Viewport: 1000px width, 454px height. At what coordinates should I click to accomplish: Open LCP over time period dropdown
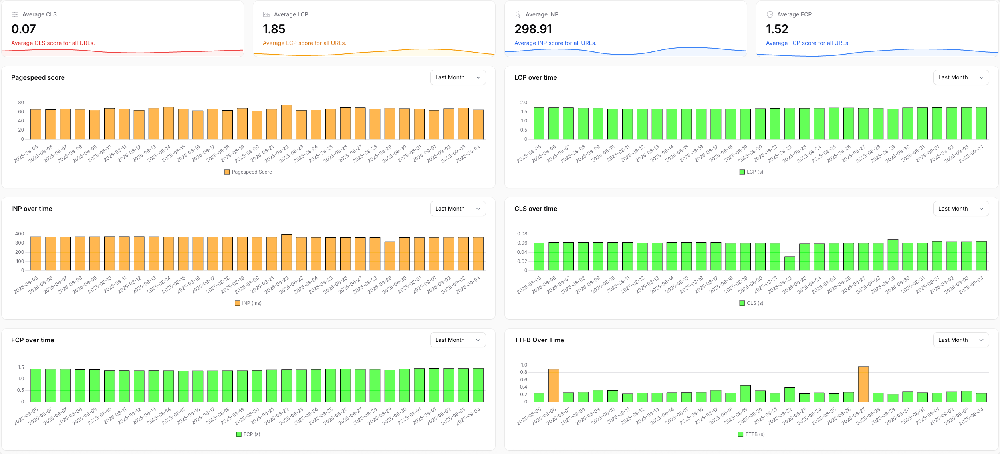point(961,77)
